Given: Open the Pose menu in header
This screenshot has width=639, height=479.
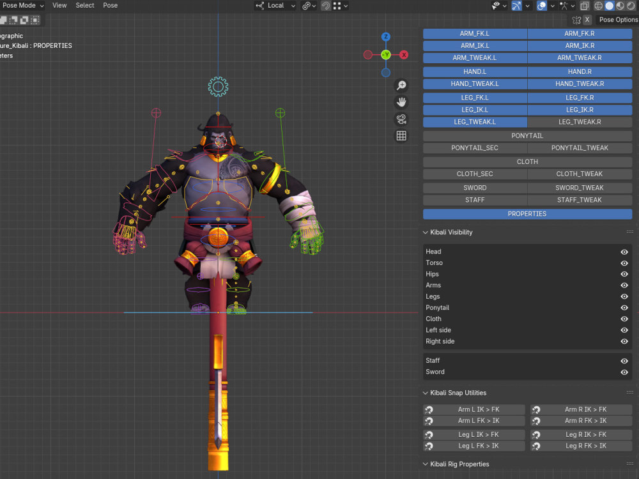Looking at the screenshot, I should 110,5.
